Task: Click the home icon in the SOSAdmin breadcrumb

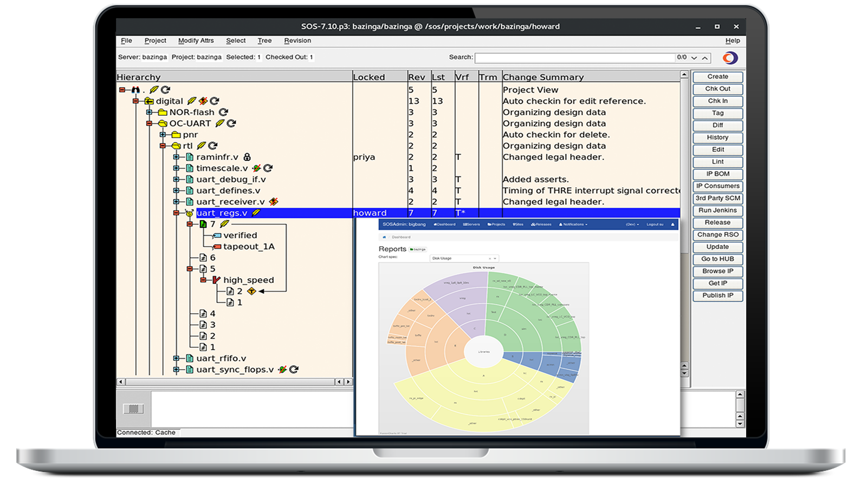Action: tap(384, 237)
